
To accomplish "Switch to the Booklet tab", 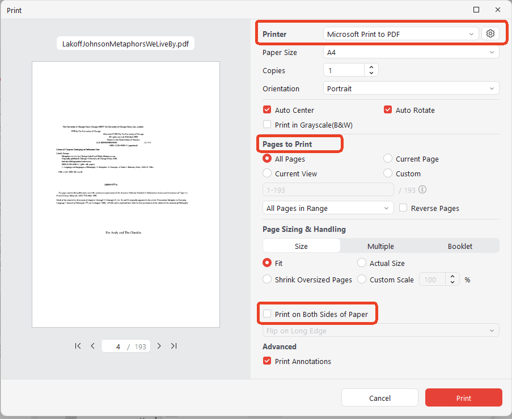I will coord(460,246).
